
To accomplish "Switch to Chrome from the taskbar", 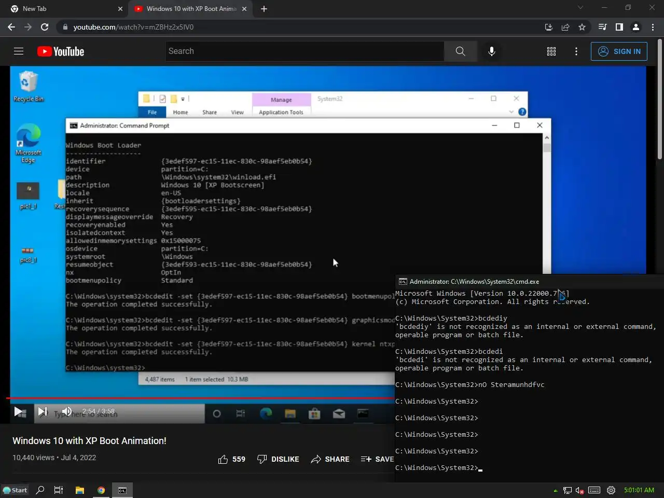I will point(101,490).
